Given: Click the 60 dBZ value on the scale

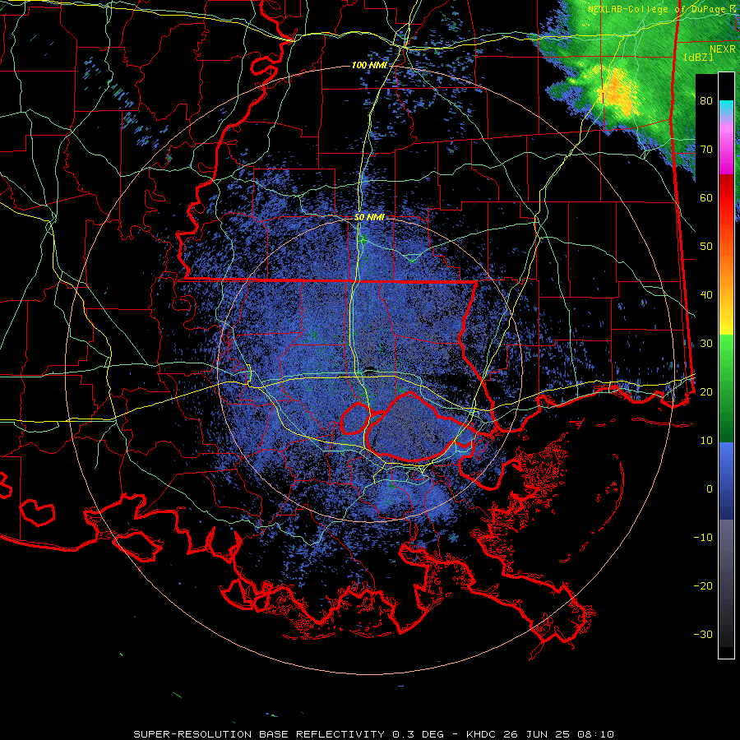Looking at the screenshot, I should pyautogui.click(x=706, y=198).
